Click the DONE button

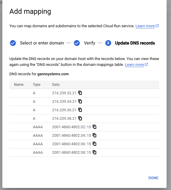153,178
